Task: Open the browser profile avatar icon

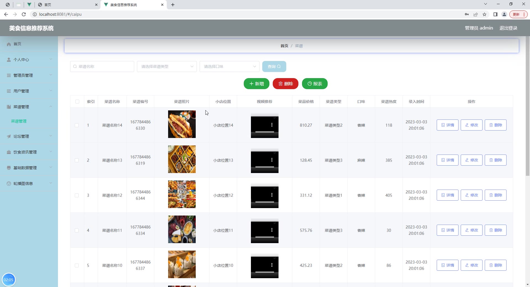Action: [504, 14]
